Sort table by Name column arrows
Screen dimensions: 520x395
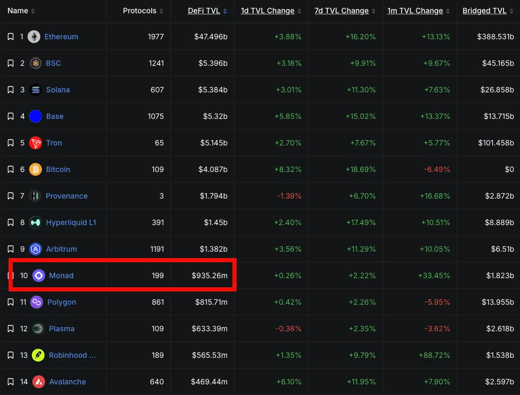[33, 11]
